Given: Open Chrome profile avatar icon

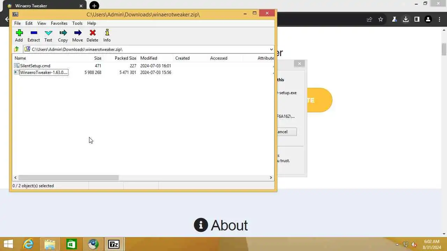Looking at the screenshot, I should pos(428,20).
